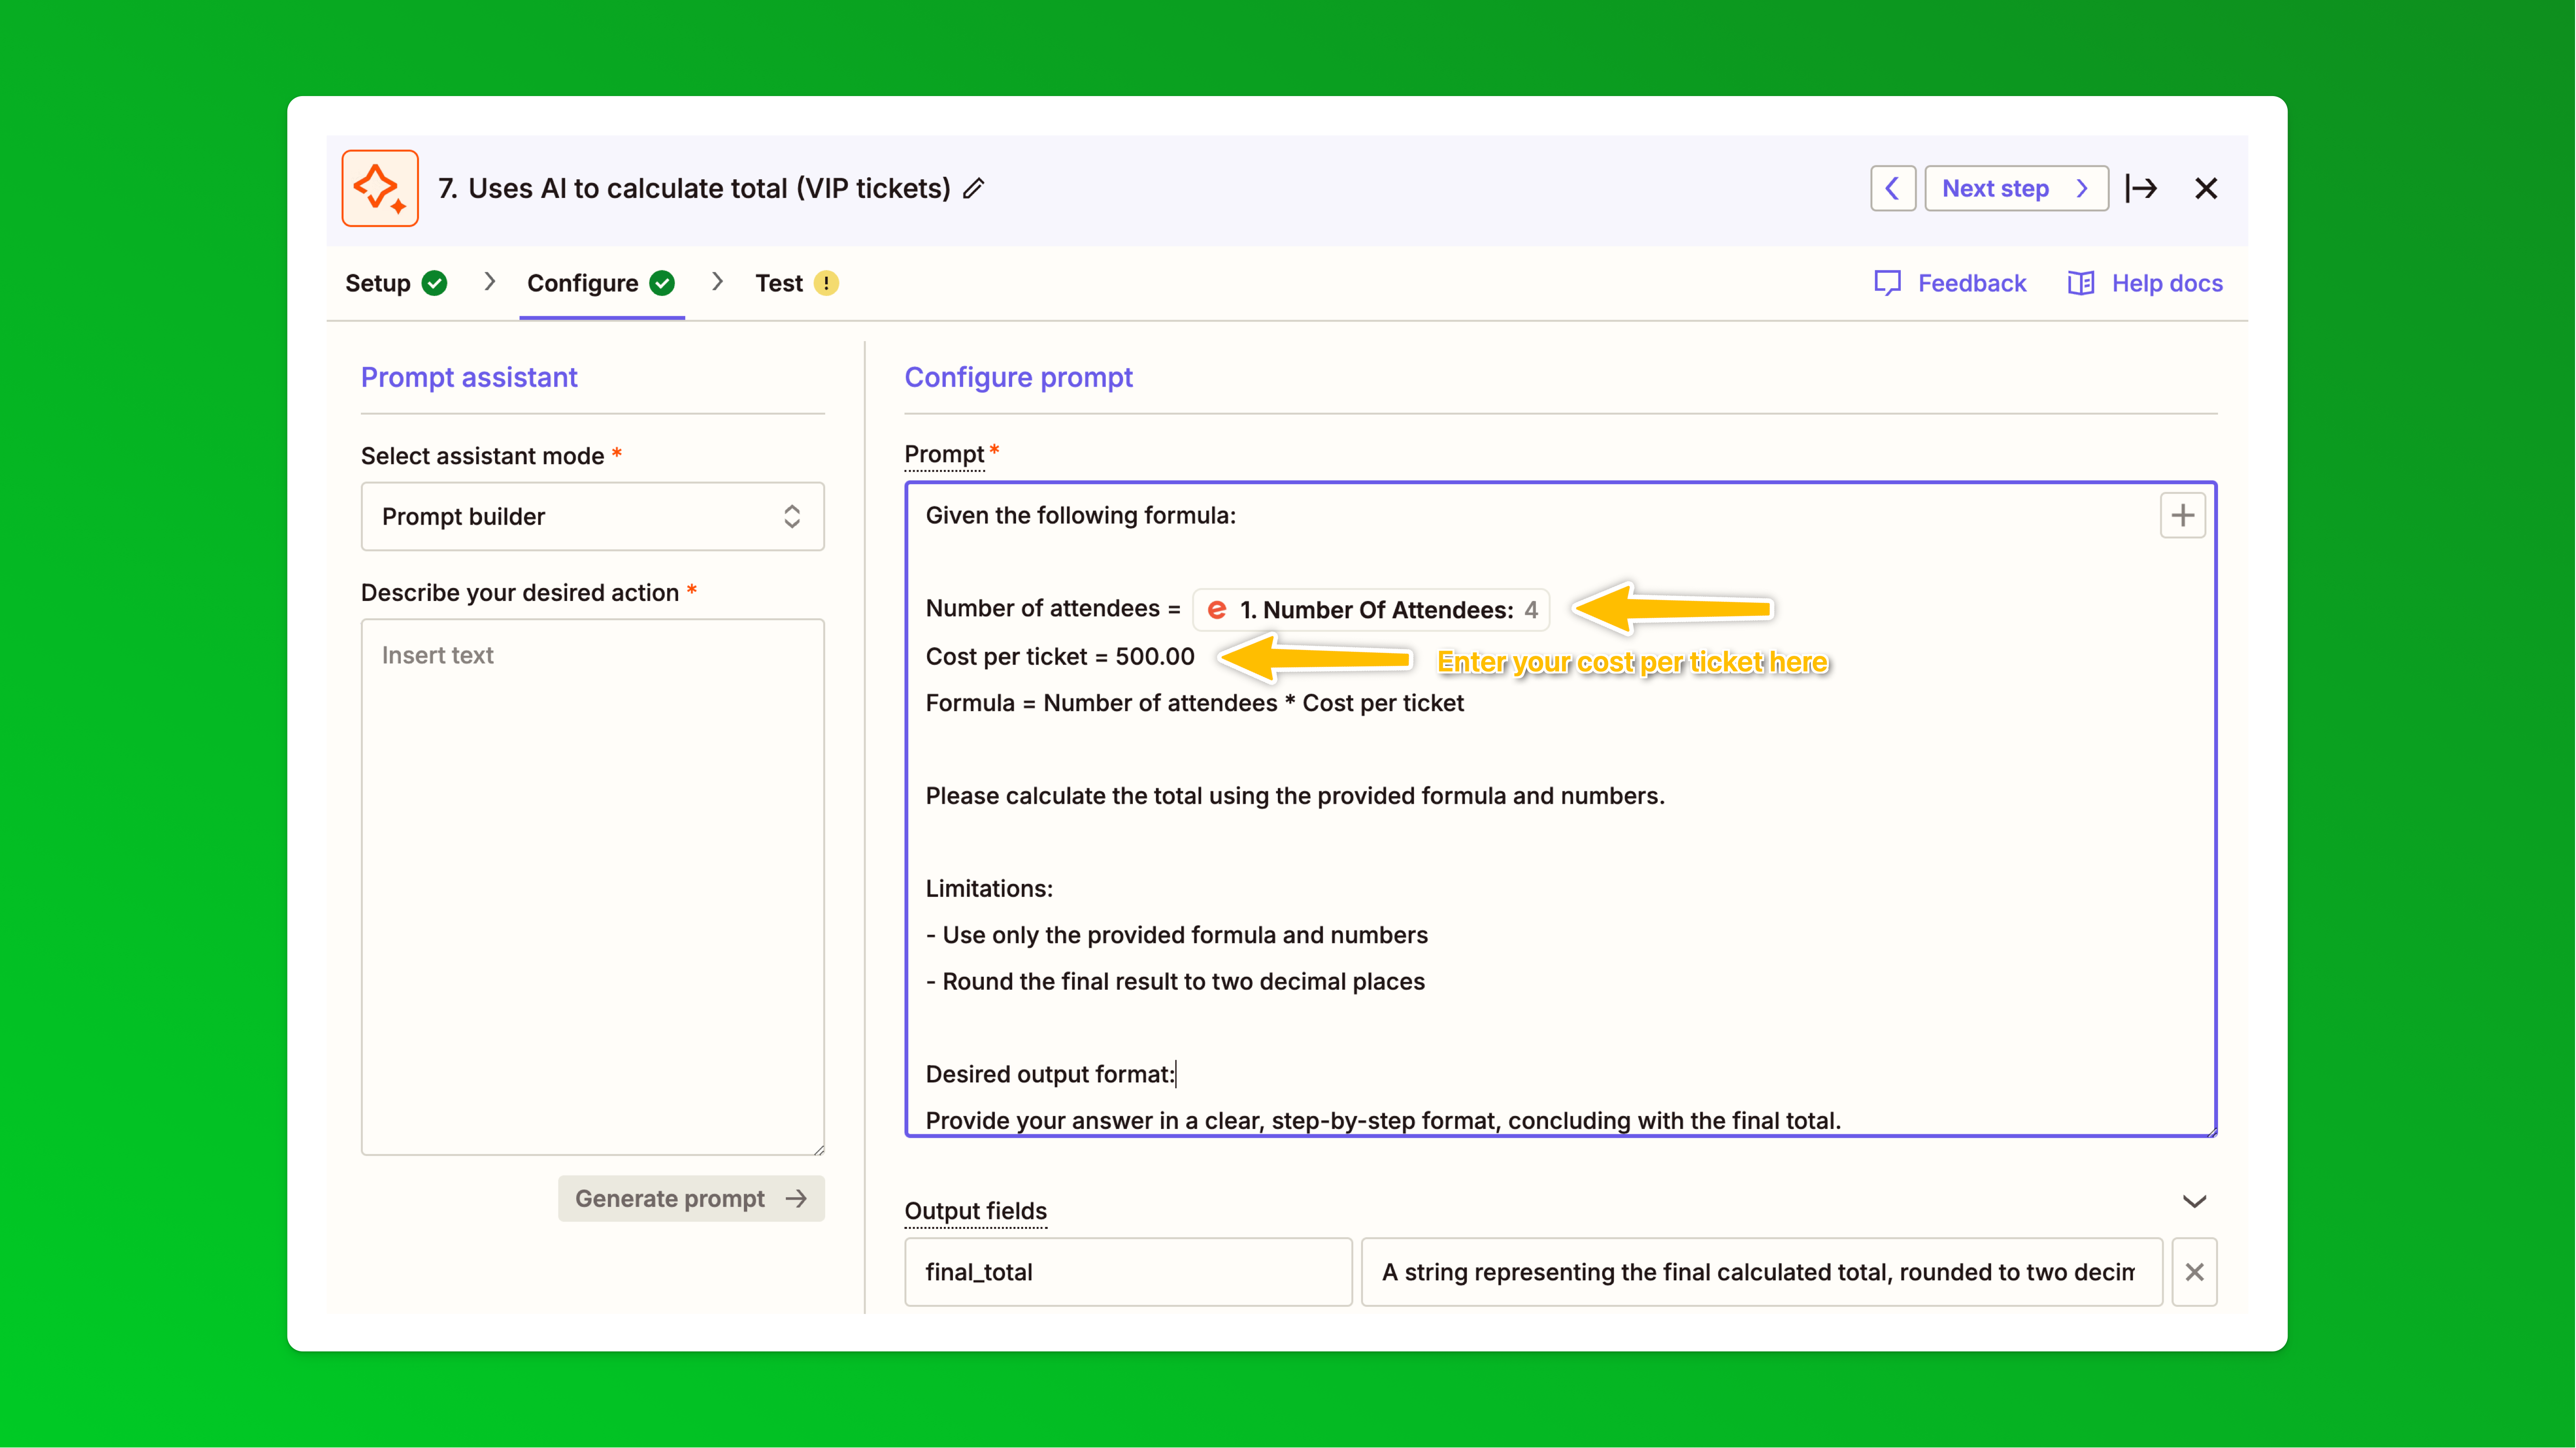
Task: Go to the previous step arrow
Action: (x=1892, y=188)
